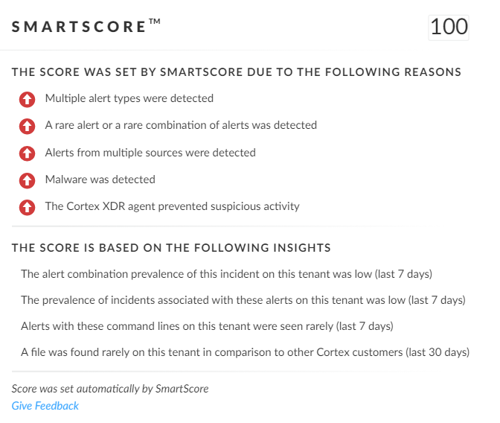This screenshot has height=423, width=500.
Task: Click 'Score was set automatically by SmartScore' note
Action: coord(110,389)
